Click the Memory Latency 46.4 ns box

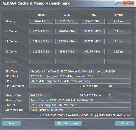119,21
